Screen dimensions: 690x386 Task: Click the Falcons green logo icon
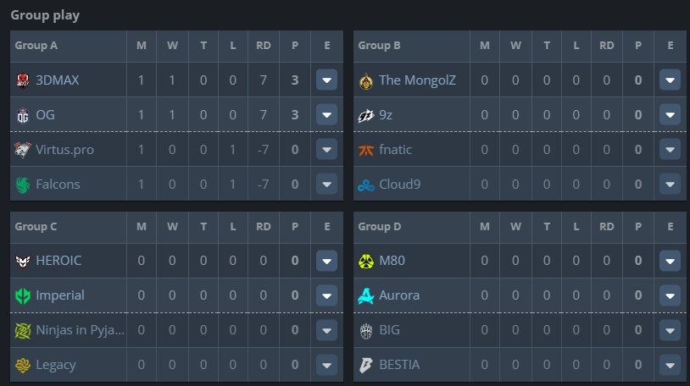coord(22,185)
